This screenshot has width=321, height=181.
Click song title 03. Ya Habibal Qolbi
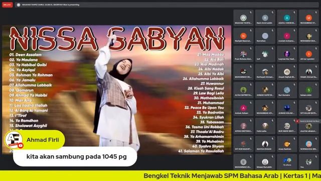click(28, 65)
